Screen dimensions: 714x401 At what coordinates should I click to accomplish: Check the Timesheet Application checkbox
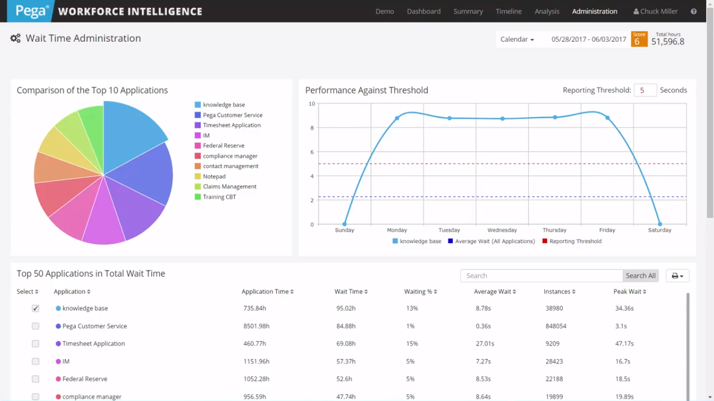pyautogui.click(x=36, y=343)
